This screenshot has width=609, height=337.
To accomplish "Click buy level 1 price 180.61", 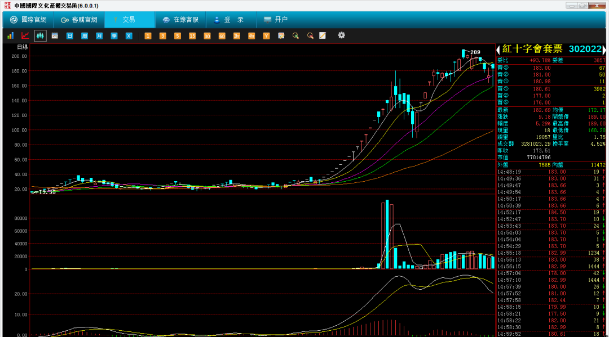I will pos(541,89).
